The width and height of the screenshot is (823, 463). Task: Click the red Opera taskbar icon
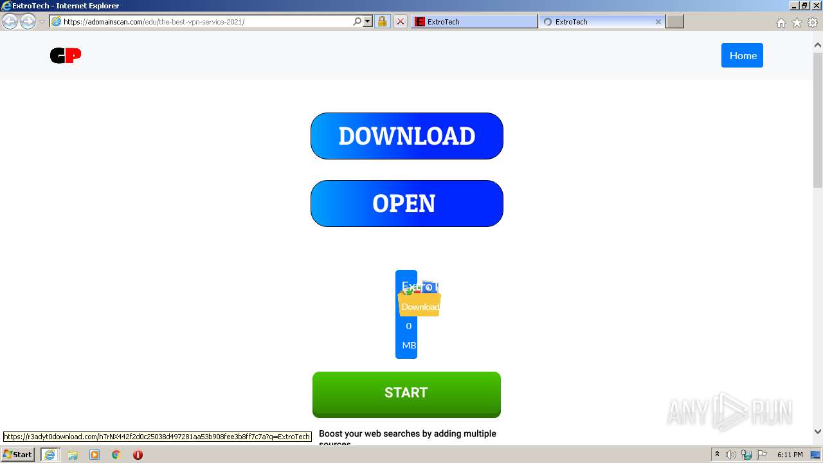coord(138,455)
